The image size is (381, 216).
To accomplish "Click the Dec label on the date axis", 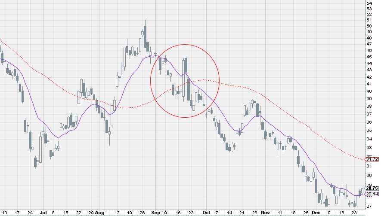I will tap(316, 212).
